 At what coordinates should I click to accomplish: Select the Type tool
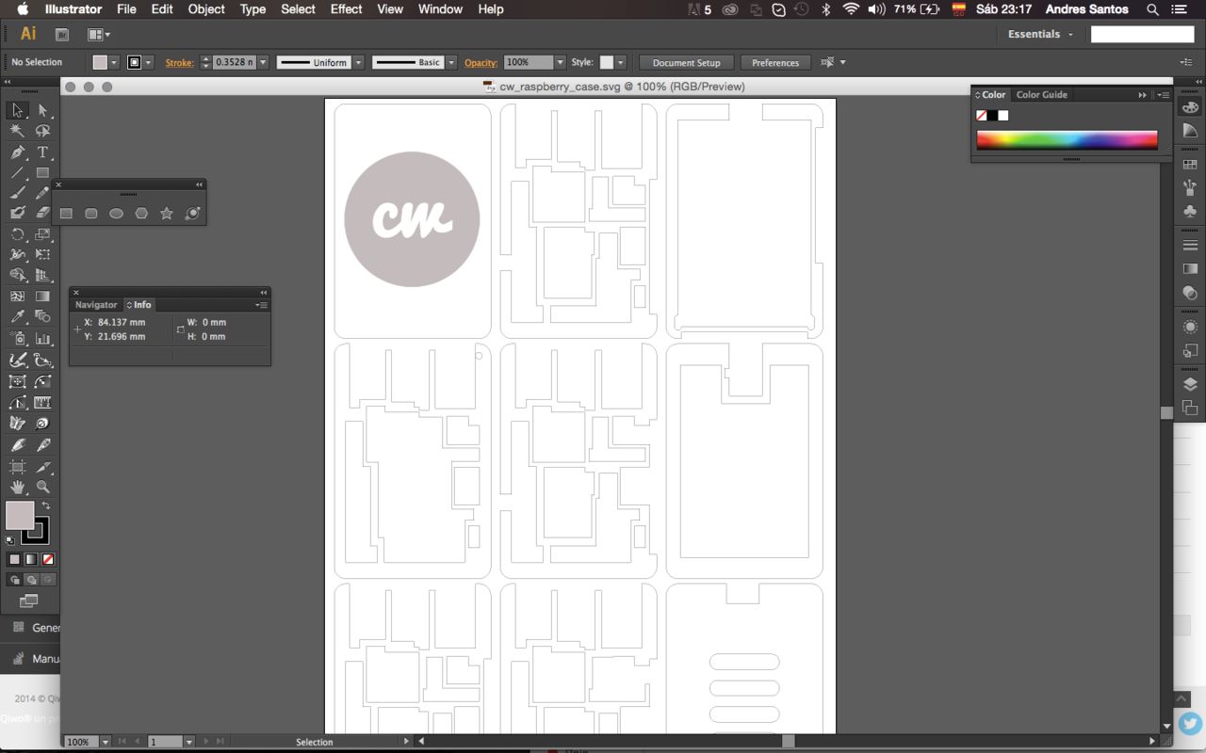[x=42, y=152]
